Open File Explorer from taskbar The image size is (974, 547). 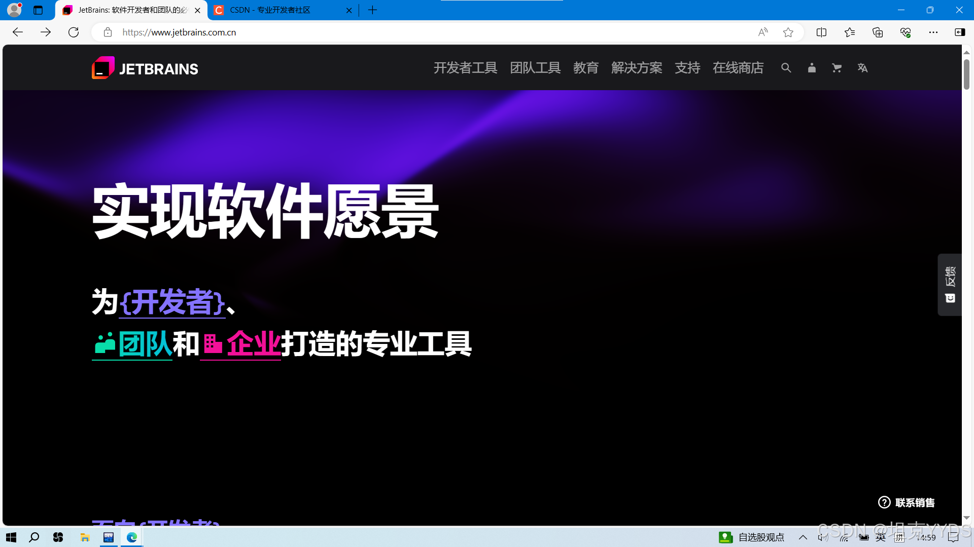[85, 537]
